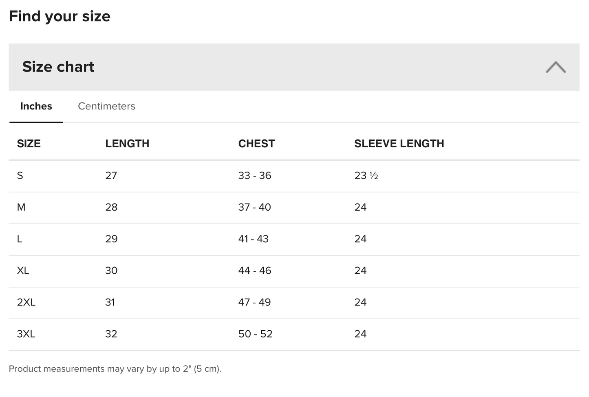Select the M size row label
This screenshot has width=589, height=397.
click(x=21, y=207)
